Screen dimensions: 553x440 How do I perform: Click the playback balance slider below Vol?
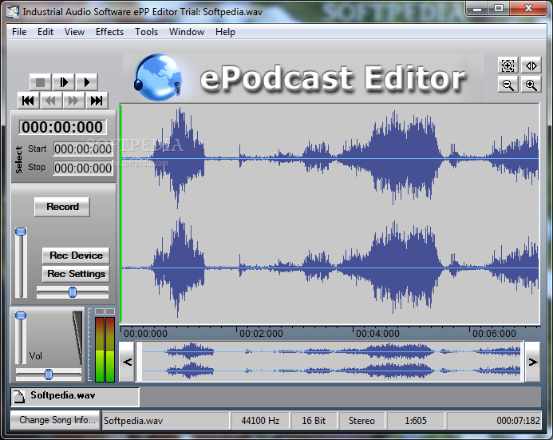(x=49, y=375)
